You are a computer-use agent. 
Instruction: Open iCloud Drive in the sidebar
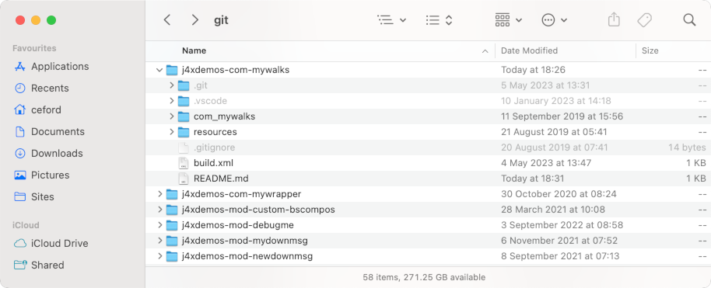pos(59,244)
